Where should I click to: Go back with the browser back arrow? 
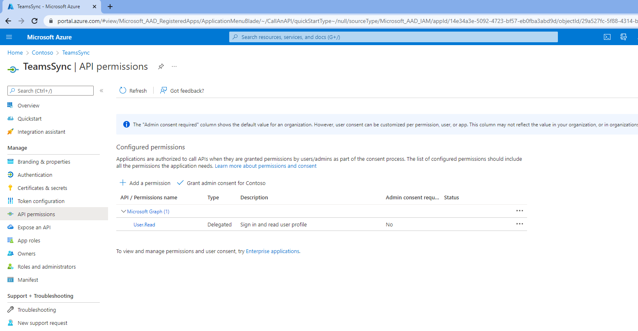(x=8, y=21)
